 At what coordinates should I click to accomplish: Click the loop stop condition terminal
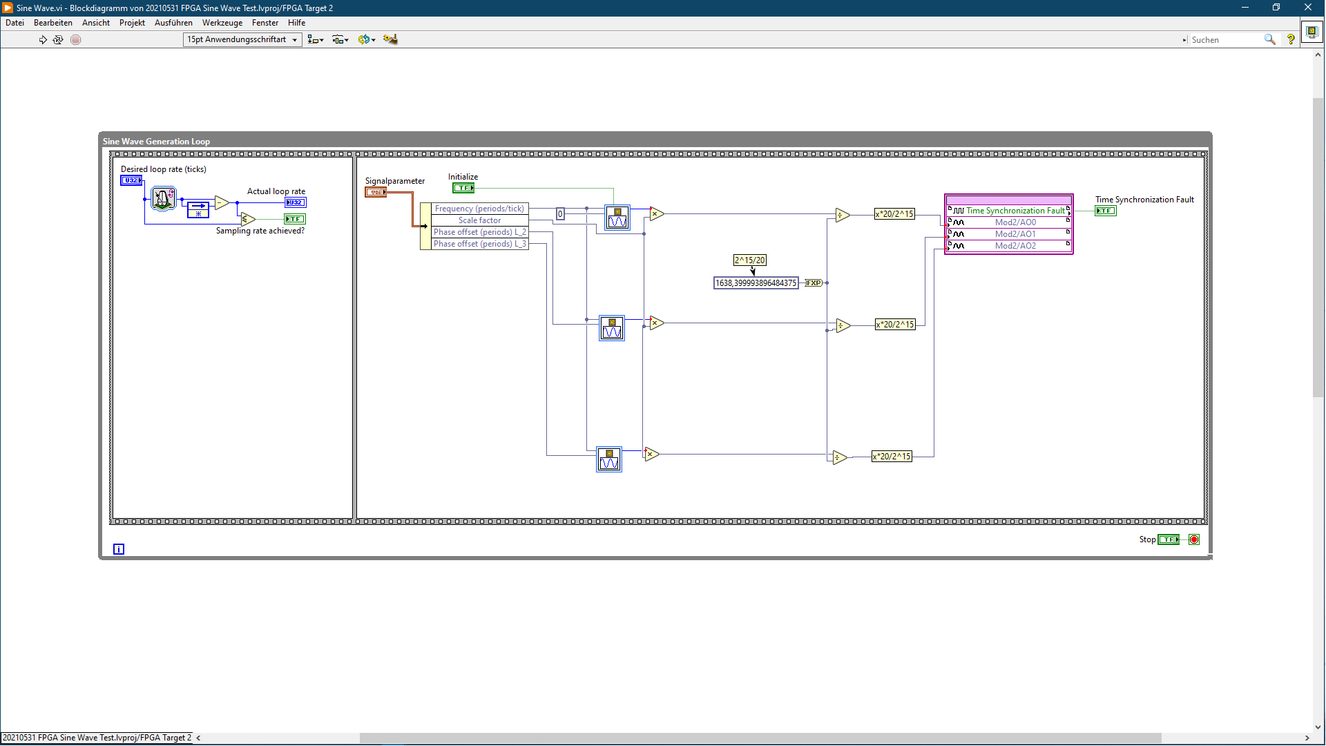[1194, 539]
